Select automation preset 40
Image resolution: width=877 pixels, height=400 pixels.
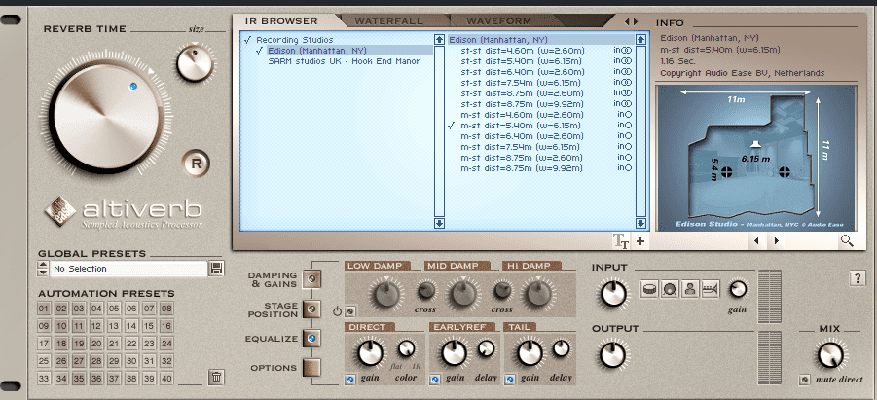click(166, 379)
